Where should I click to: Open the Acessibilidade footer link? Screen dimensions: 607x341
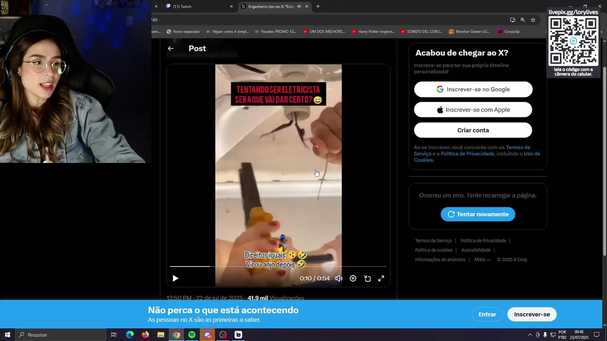click(476, 250)
